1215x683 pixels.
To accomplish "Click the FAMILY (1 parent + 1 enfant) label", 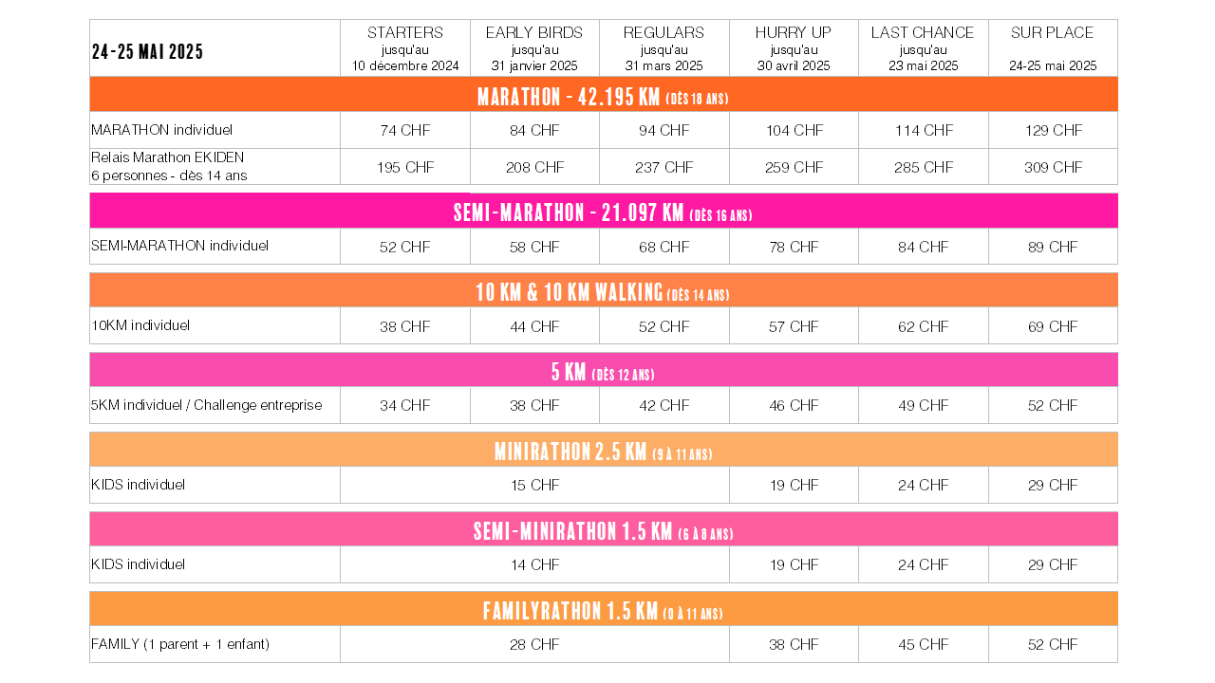I will tap(180, 644).
